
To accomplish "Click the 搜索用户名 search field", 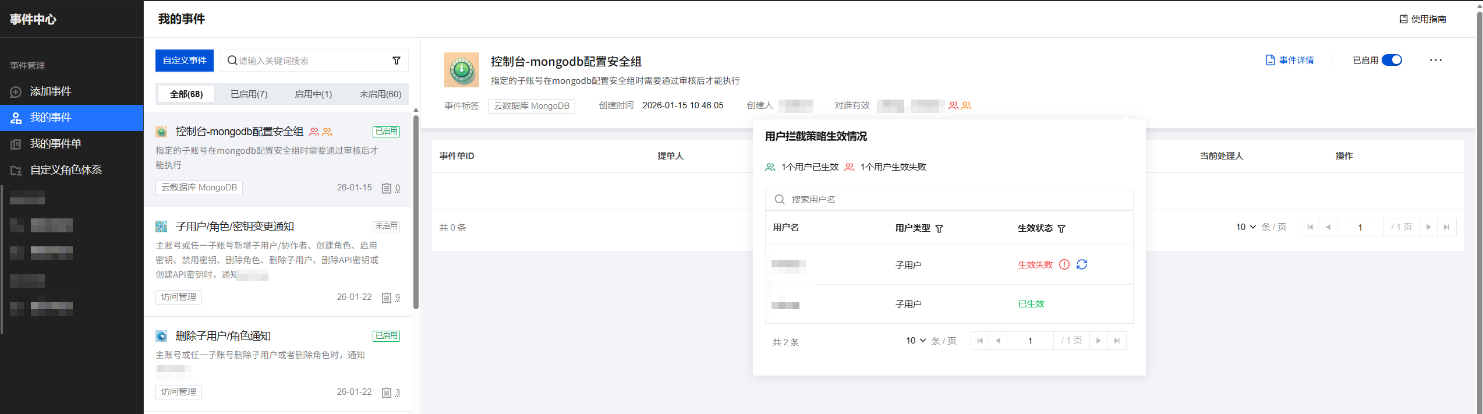I will pyautogui.click(x=955, y=199).
